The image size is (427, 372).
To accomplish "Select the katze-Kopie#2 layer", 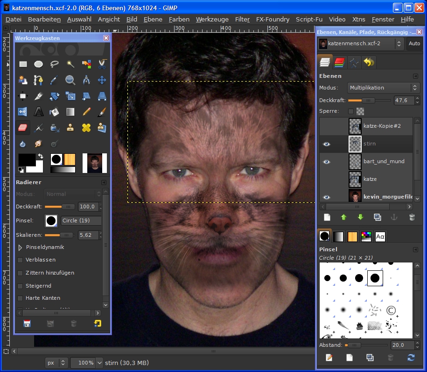I will click(366, 126).
